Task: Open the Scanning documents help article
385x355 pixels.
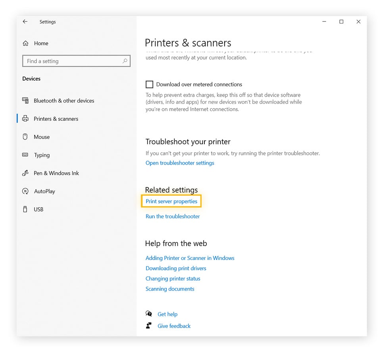Action: [169, 289]
